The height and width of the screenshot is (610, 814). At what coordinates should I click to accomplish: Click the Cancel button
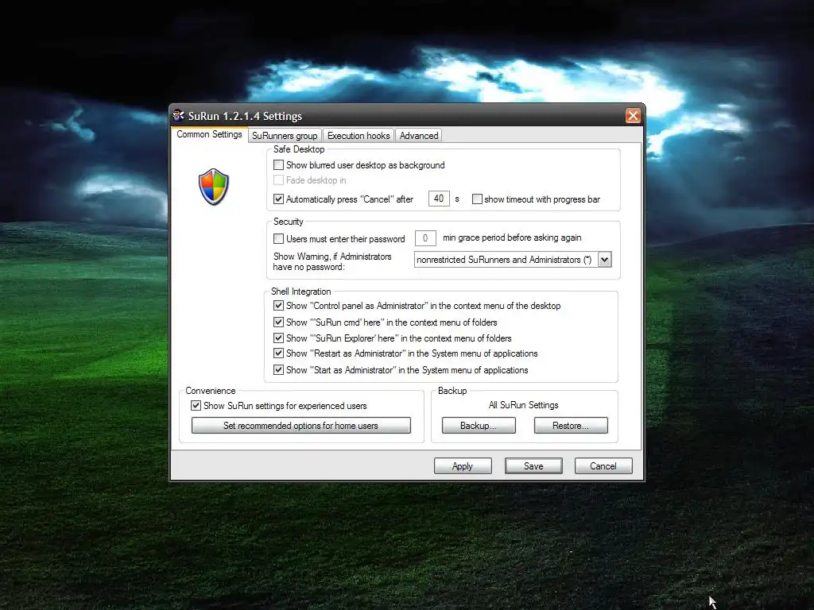click(603, 465)
